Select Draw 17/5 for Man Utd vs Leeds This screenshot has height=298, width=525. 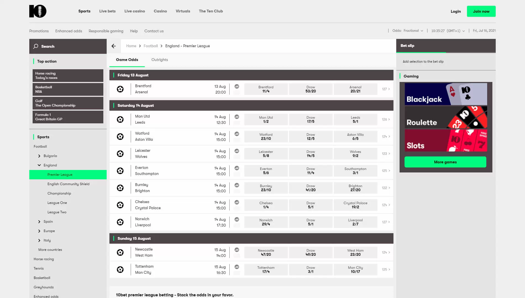pos(311,119)
